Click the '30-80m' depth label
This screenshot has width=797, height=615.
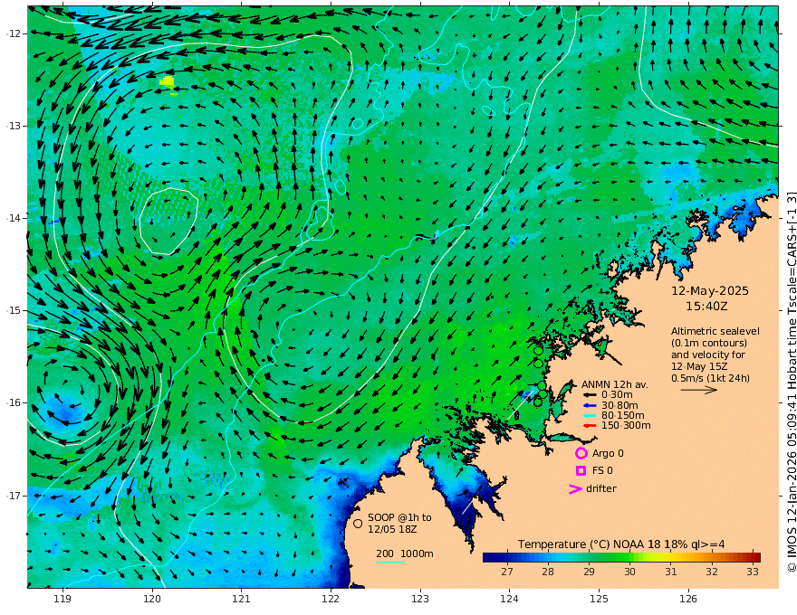coord(619,405)
